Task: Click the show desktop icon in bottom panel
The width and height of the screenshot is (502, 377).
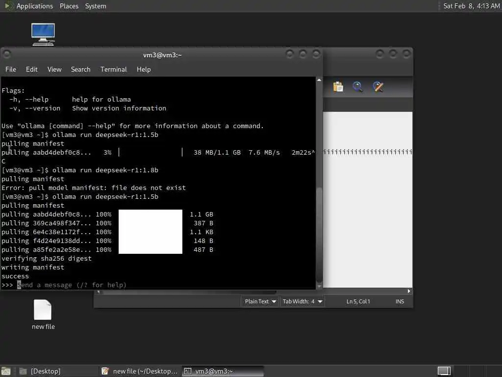Action: pos(6,371)
